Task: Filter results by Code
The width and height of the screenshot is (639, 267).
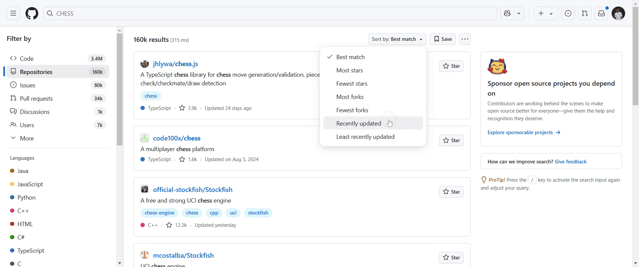Action: coord(58,58)
